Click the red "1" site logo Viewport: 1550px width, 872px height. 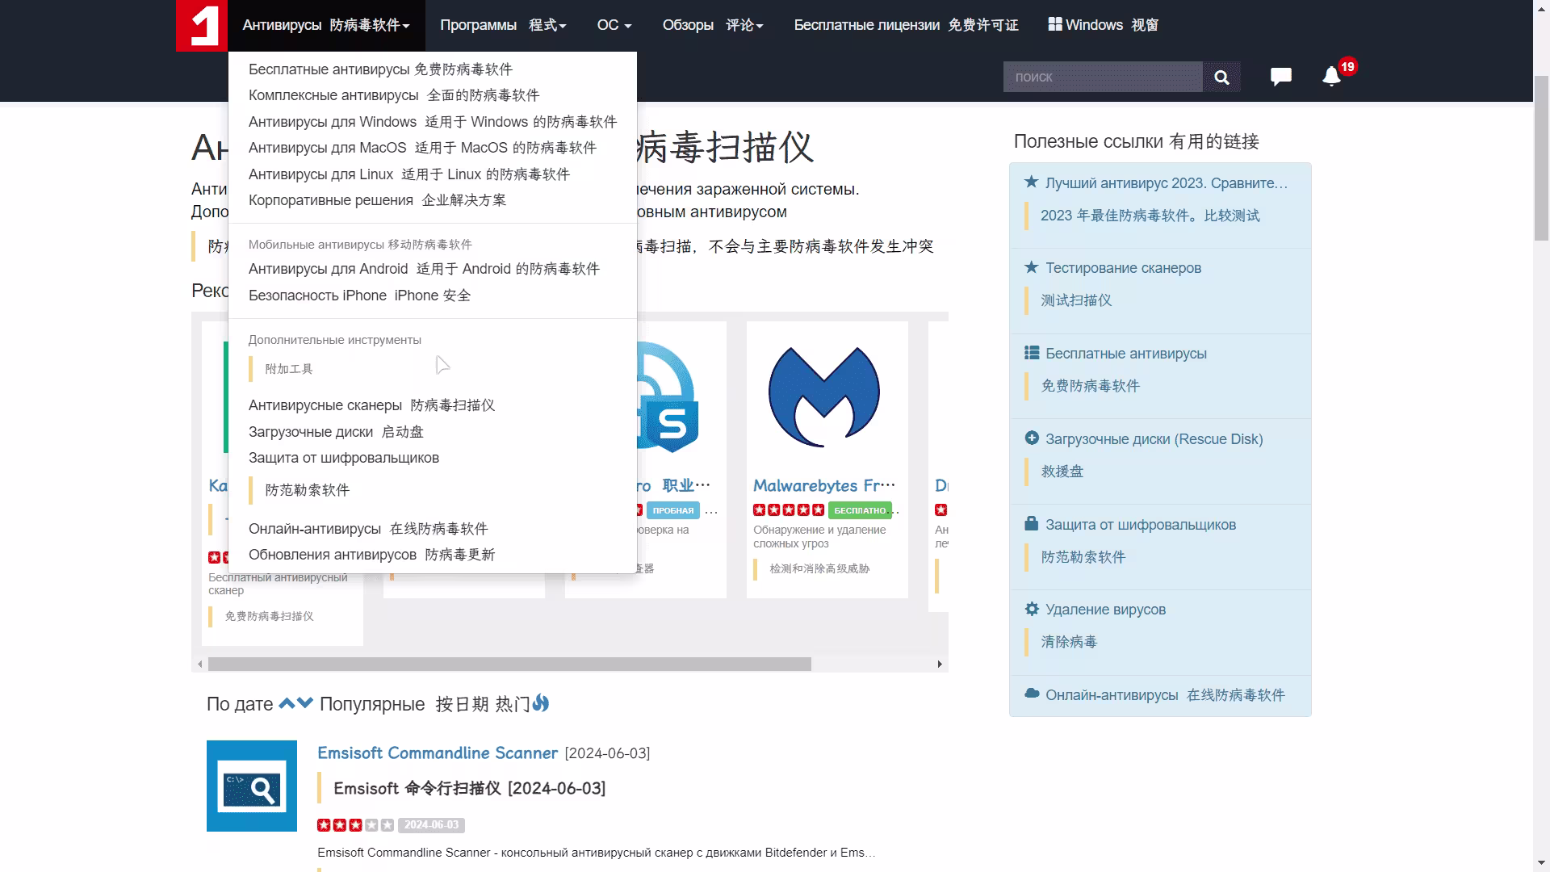pyautogui.click(x=201, y=25)
